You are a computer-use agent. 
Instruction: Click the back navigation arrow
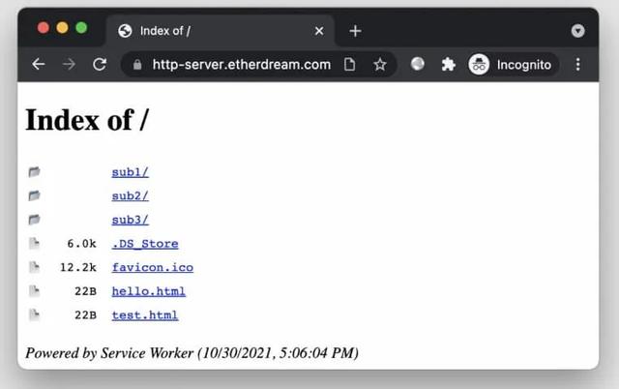[x=38, y=64]
